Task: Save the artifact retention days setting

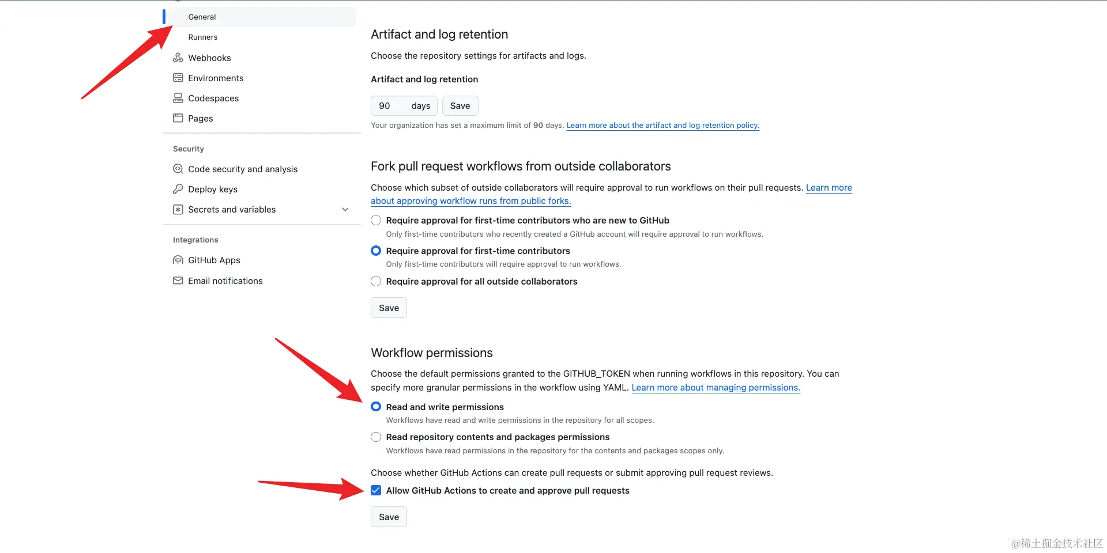Action: coord(460,105)
